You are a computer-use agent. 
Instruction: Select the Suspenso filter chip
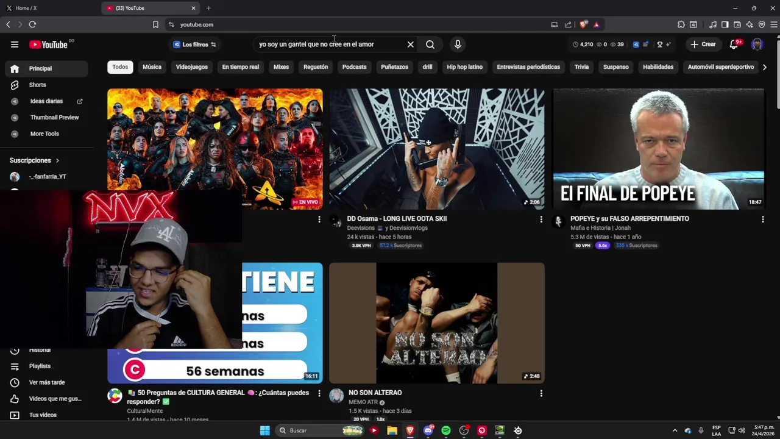point(615,67)
